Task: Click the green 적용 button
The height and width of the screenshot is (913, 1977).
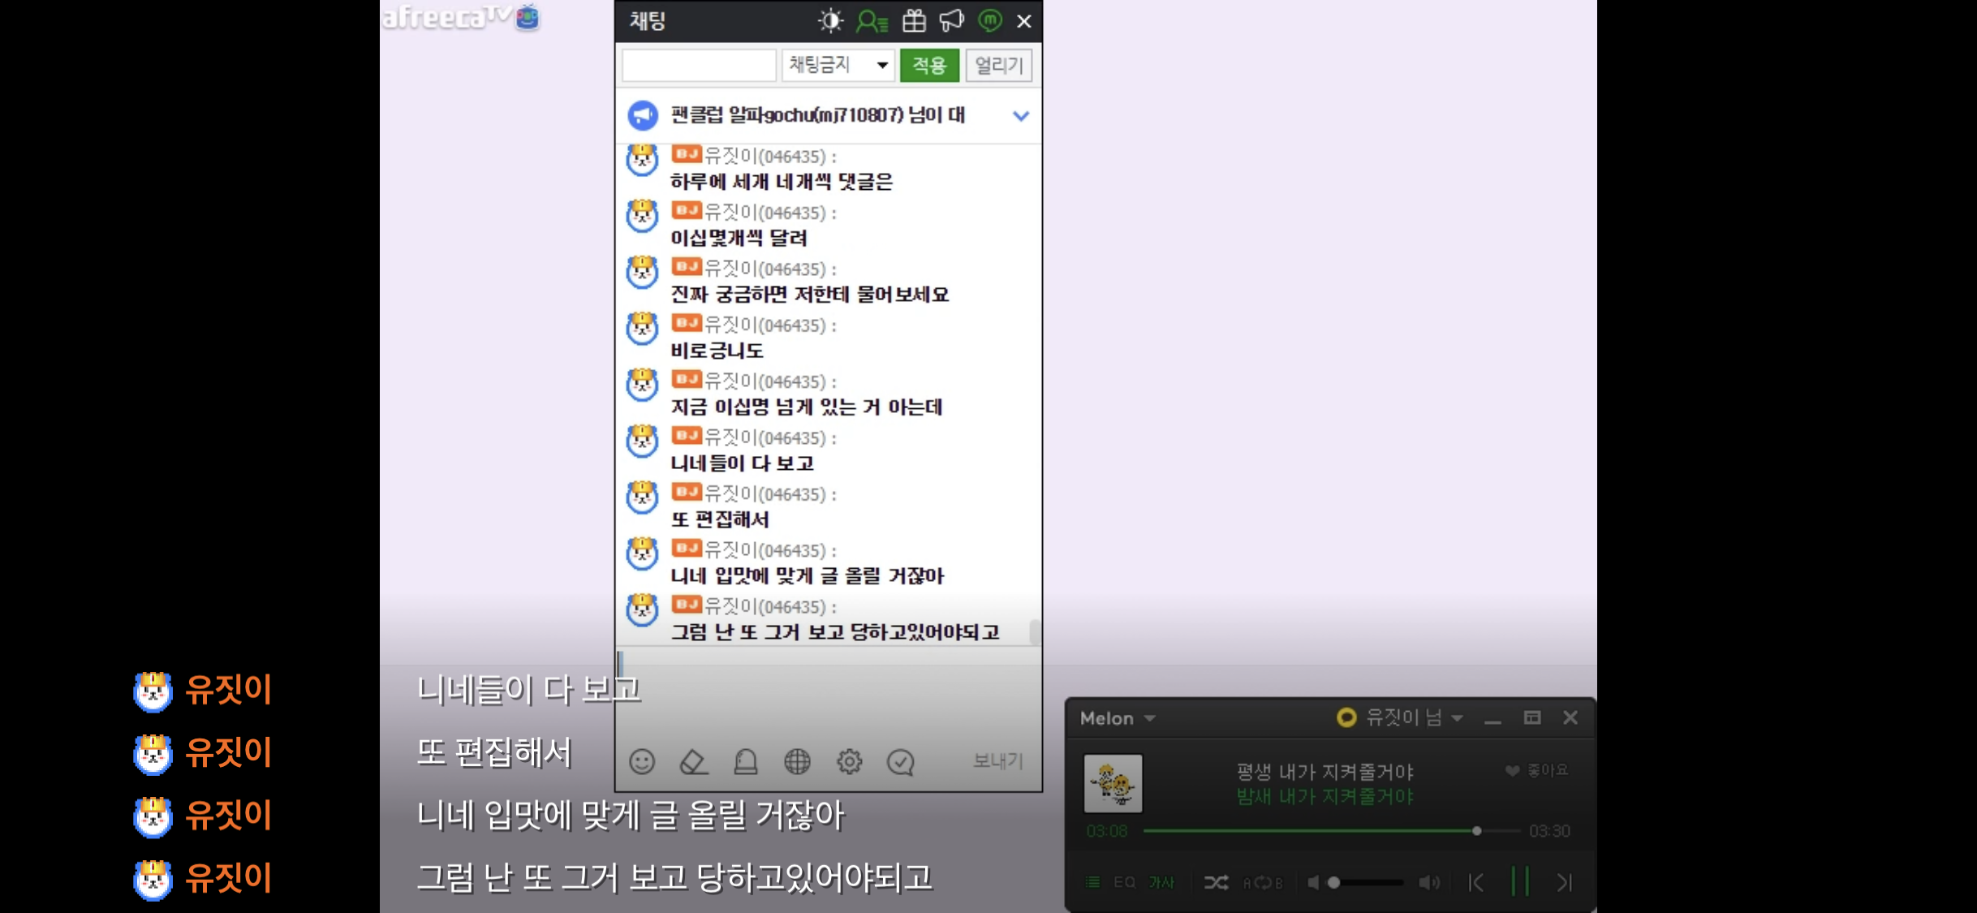Action: click(929, 65)
